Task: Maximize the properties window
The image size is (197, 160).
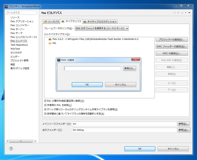Action: tap(181, 6)
